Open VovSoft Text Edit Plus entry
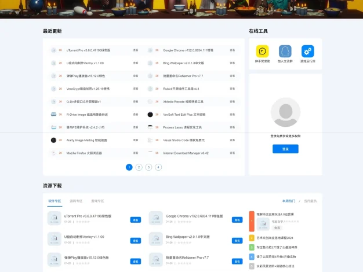The height and width of the screenshot is (272, 363). click(184, 115)
